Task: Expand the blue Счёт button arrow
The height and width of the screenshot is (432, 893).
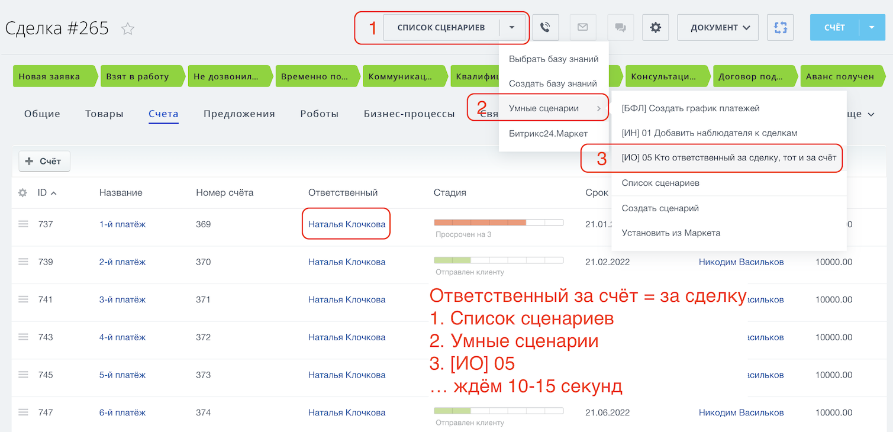Action: coord(871,27)
